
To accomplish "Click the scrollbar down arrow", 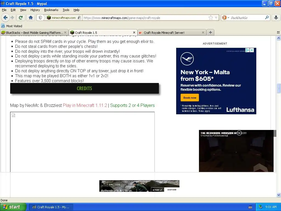I will 279,195.
